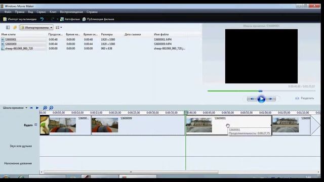Image resolution: width=324 pixels, height=182 pixels.
Task: Open the Справка menu
Action: (92, 12)
